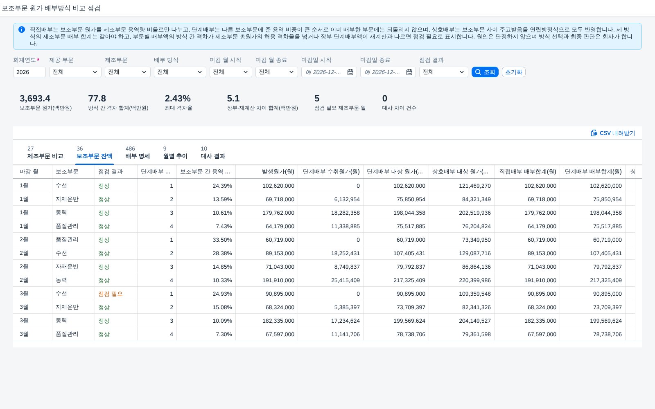Open the 마감 월 시작 dropdown
Image resolution: width=655 pixels, height=409 pixels.
click(231, 72)
